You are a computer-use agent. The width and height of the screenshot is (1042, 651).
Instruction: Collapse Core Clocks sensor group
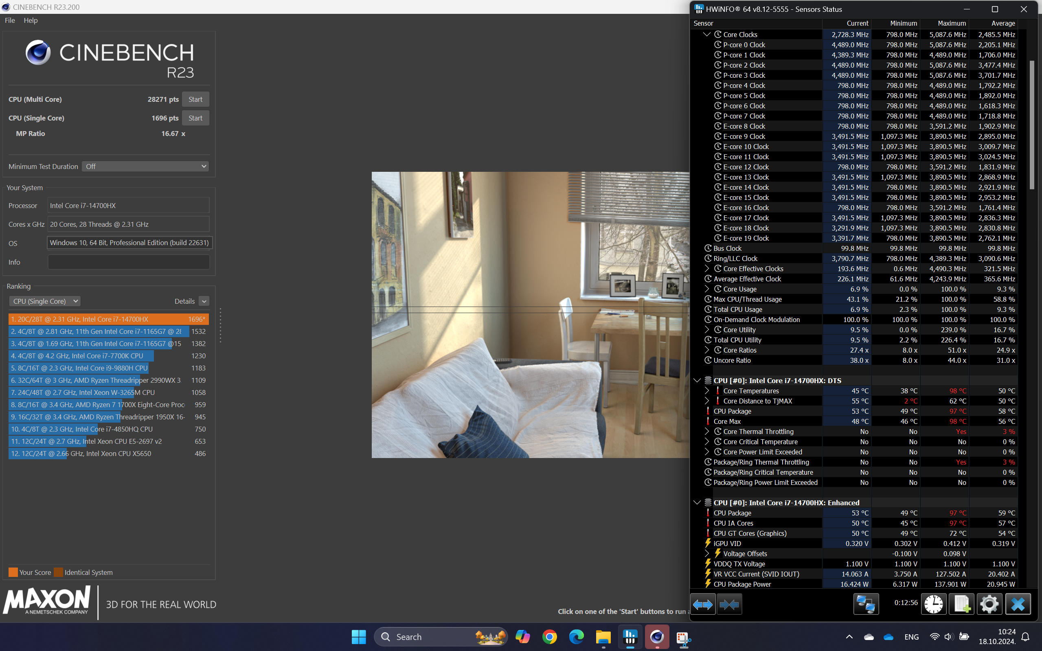[706, 35]
